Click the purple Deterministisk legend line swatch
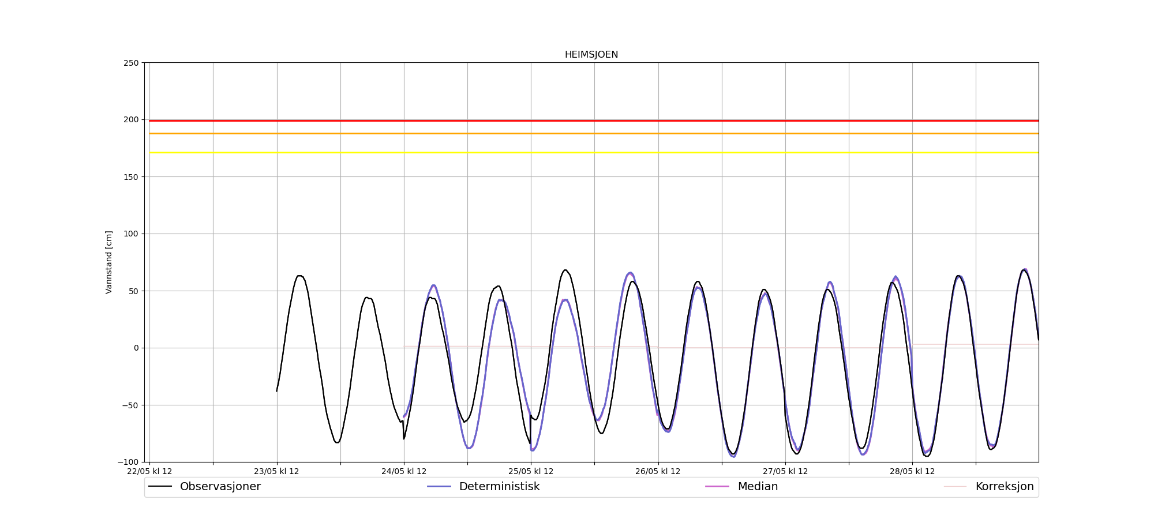The image size is (1154, 519). click(439, 487)
